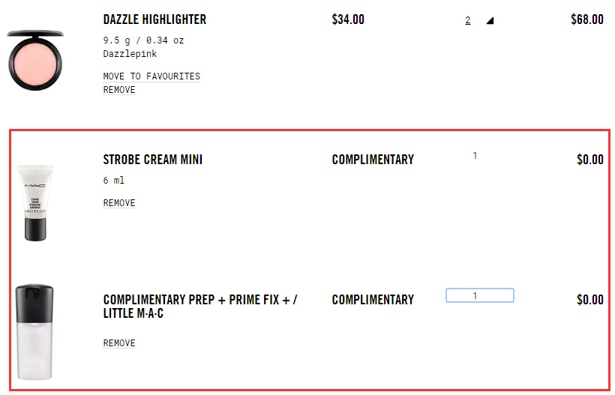Image resolution: width=615 pixels, height=395 pixels.
Task: Click the black arrow beside quantity 2
Action: (490, 21)
